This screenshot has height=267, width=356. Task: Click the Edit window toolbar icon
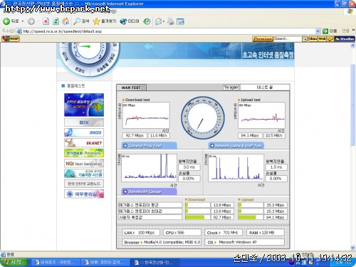[x=180, y=21]
